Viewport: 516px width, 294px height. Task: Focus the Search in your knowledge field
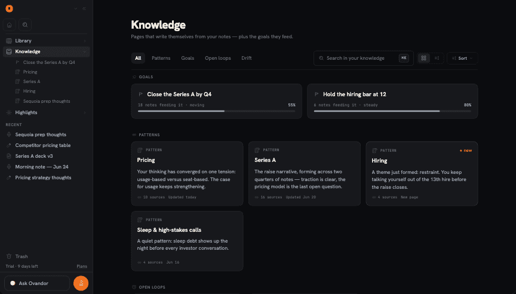(363, 59)
